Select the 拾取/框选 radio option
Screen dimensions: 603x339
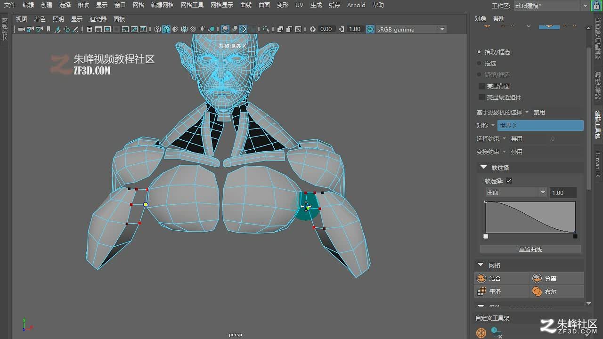tap(480, 52)
